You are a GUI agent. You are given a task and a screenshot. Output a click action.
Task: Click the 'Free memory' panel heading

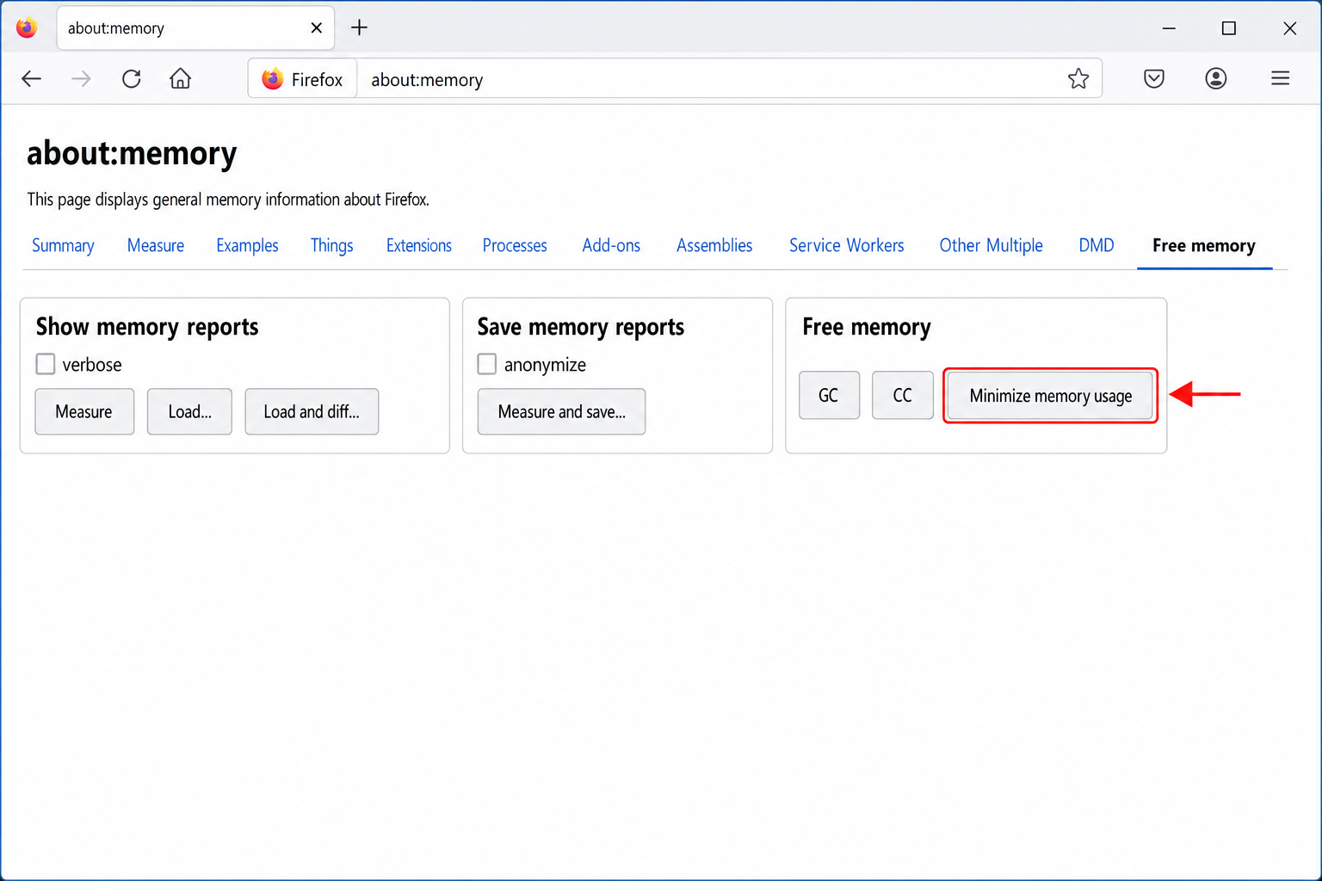coord(867,327)
